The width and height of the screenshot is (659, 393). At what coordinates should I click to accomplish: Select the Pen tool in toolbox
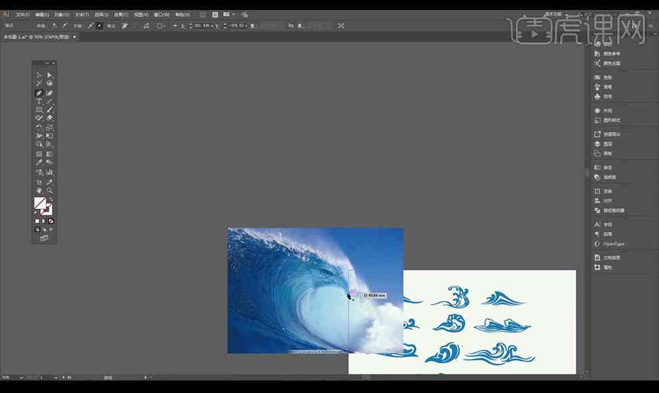click(x=39, y=93)
